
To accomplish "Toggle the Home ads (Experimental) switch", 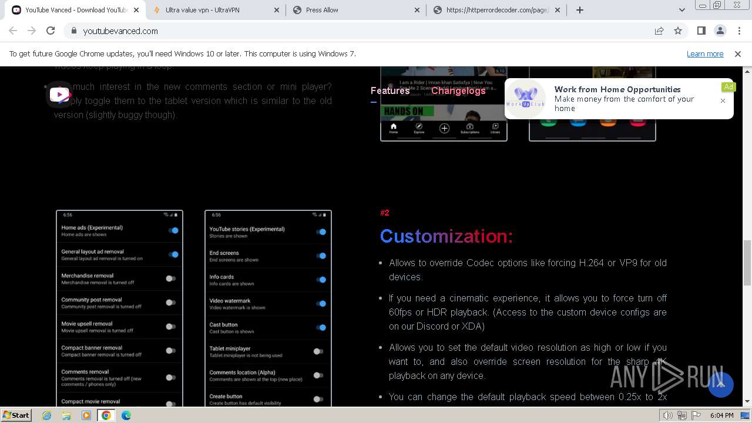I will 173,230.
